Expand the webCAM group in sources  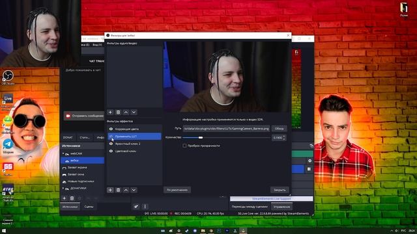point(63,153)
